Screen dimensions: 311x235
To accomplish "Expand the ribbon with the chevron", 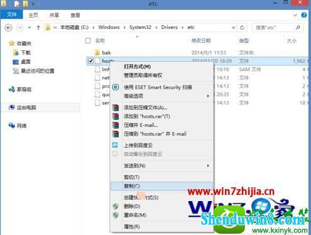I will pyautogui.click(x=295, y=15).
